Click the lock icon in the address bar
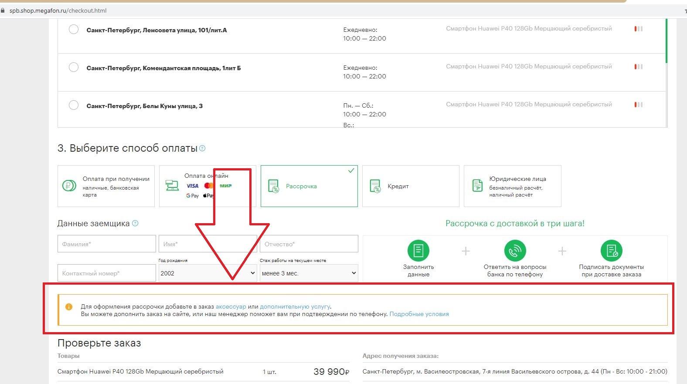687x384 pixels. click(3, 10)
